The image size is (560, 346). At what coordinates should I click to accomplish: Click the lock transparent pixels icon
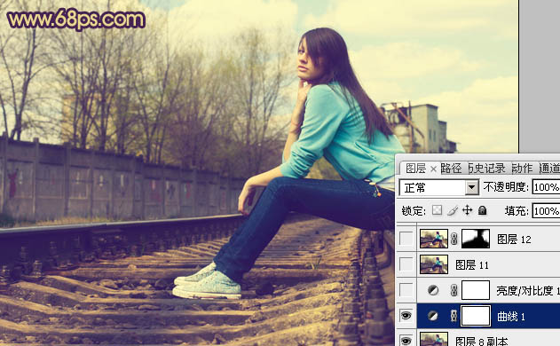click(x=437, y=210)
